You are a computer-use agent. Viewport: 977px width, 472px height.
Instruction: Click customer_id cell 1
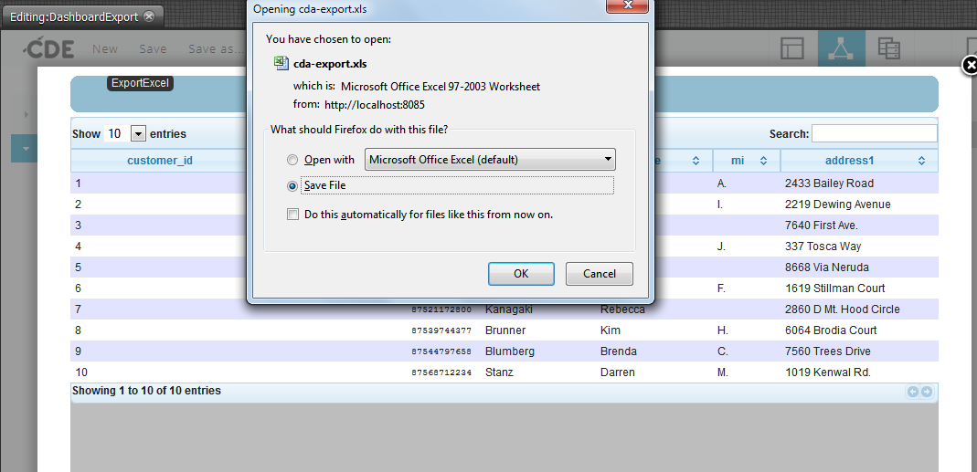coord(78,184)
